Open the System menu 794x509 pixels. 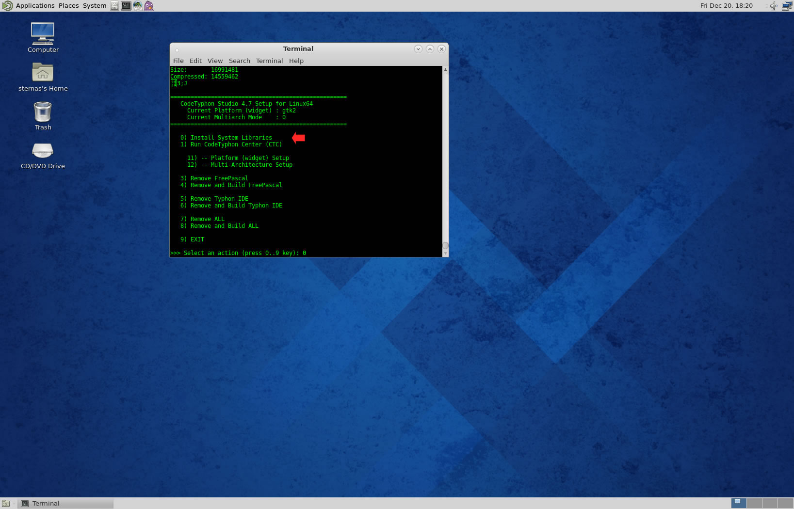pyautogui.click(x=95, y=6)
